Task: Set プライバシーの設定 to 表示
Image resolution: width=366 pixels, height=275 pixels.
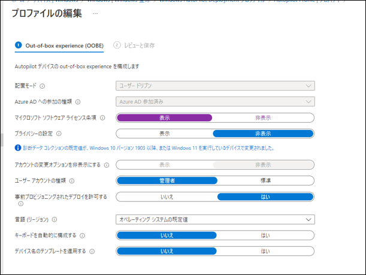Action: 165,134
